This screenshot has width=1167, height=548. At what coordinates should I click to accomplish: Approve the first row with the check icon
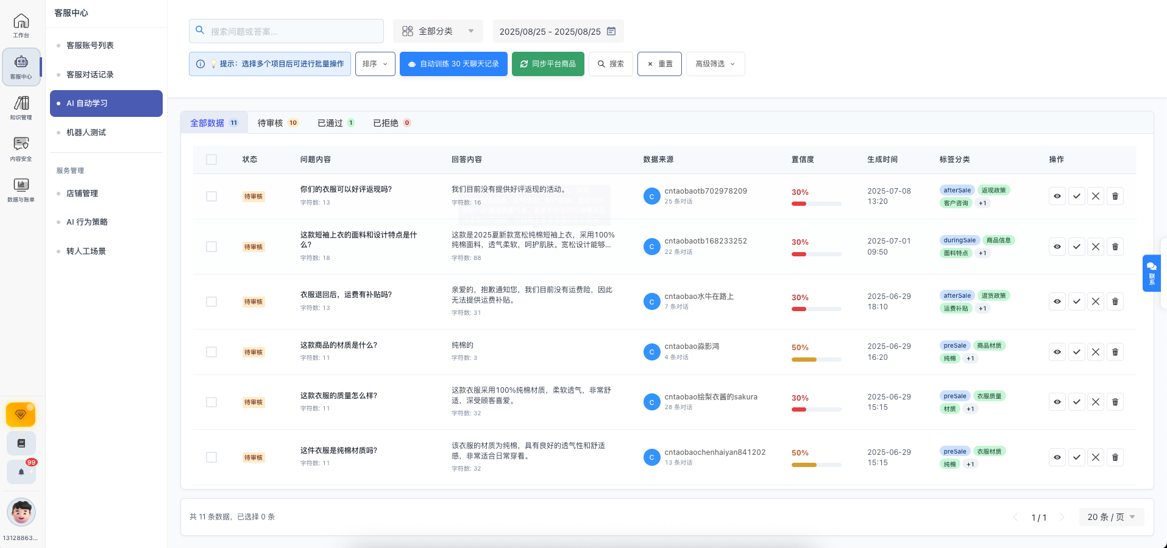click(x=1076, y=196)
